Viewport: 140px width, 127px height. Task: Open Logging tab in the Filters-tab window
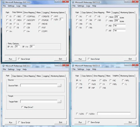pos(115,13)
